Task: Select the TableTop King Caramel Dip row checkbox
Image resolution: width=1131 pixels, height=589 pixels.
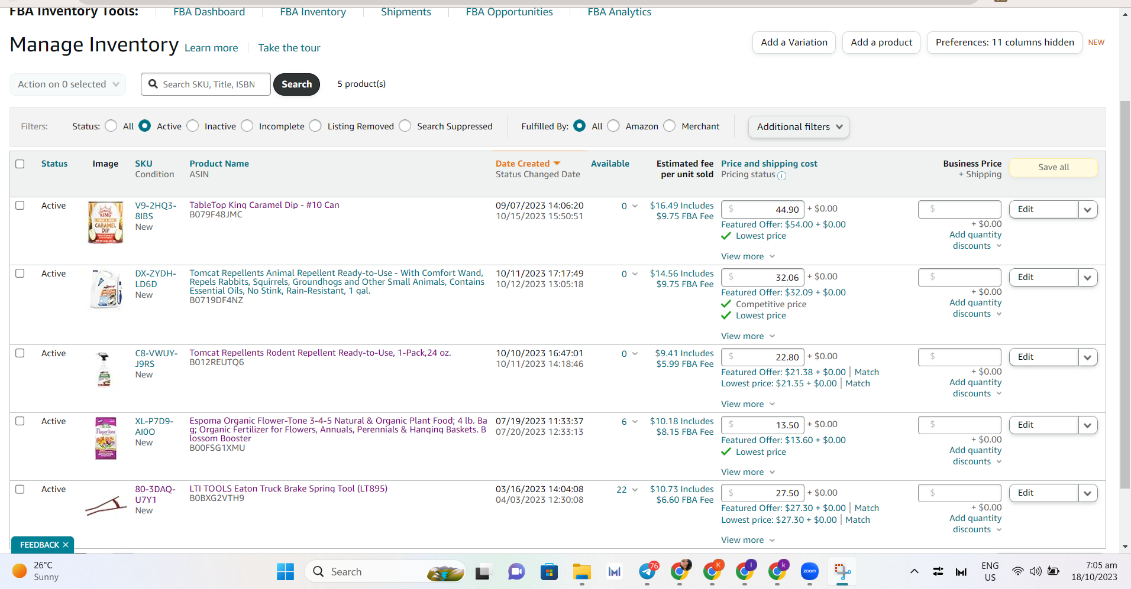Action: coord(20,206)
